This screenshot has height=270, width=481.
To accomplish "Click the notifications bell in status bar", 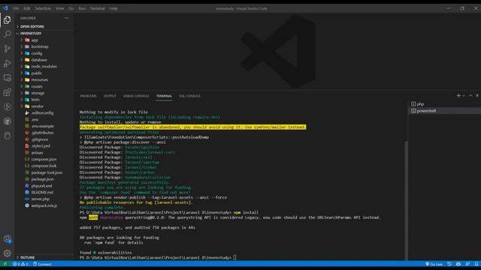I will 476,264.
